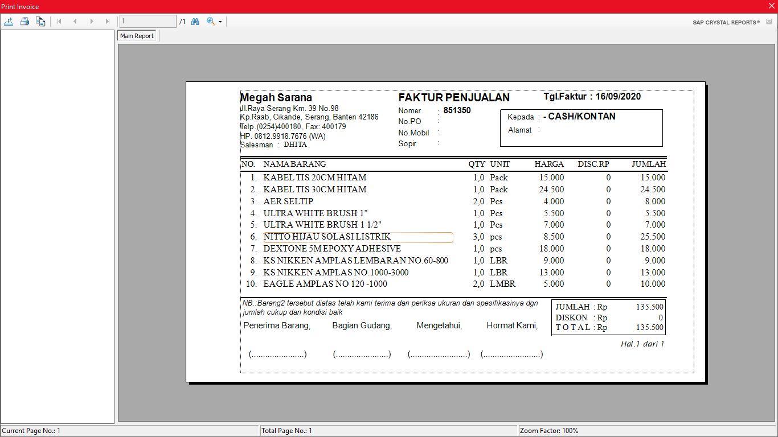The height and width of the screenshot is (437, 778).
Task: Click 'Hal.1 dari 1' page label
Action: click(642, 344)
